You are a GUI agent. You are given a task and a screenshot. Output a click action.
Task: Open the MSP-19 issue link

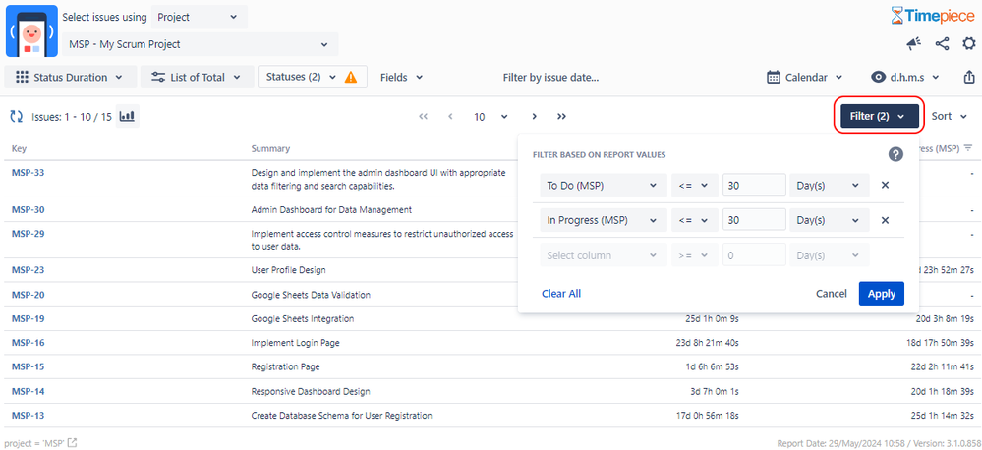[29, 318]
